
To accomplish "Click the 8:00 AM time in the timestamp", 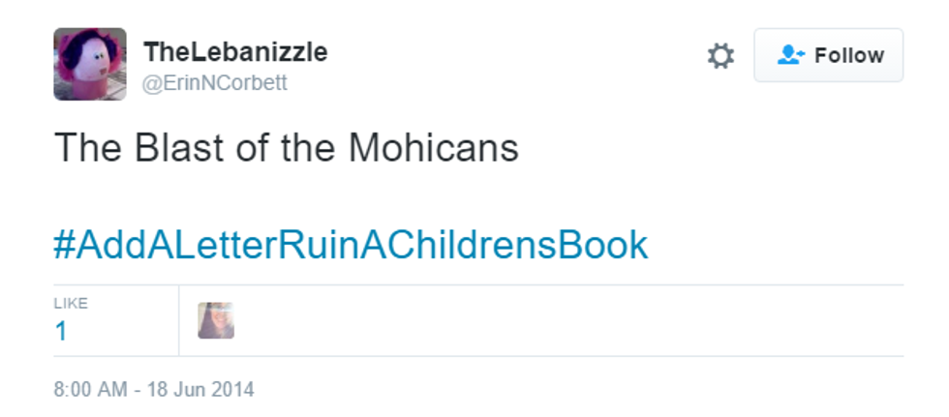I will (75, 390).
